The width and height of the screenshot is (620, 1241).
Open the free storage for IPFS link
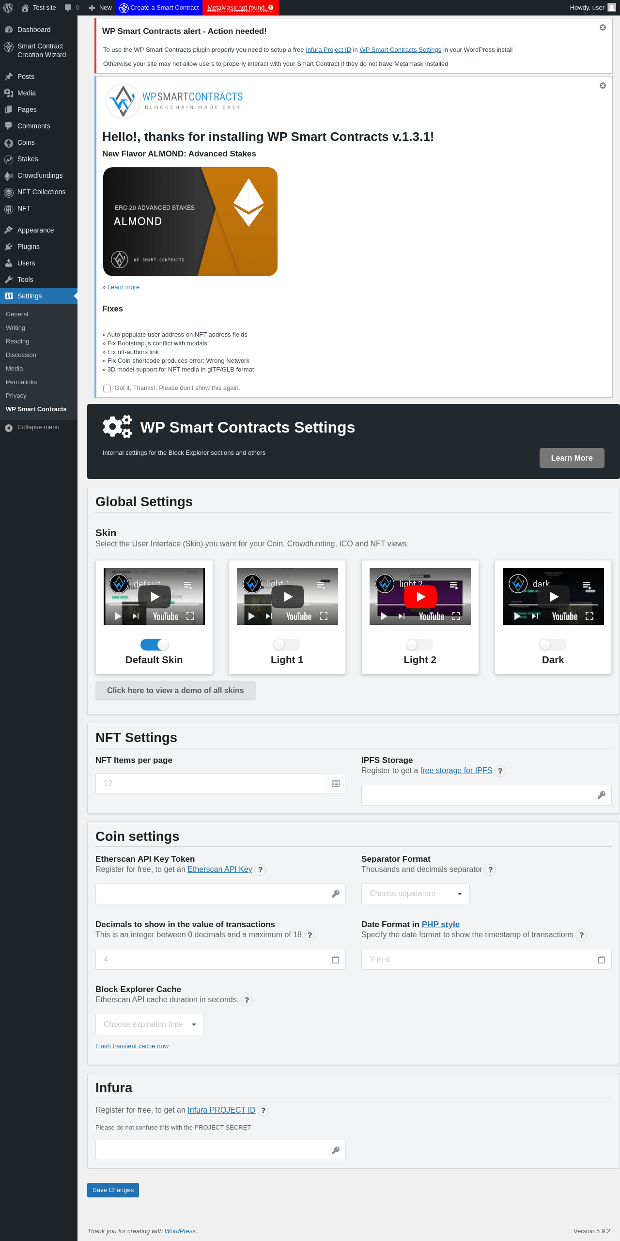456,771
